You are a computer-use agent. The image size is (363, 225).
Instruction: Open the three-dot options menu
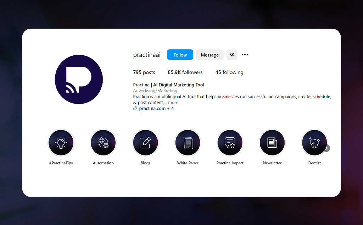(245, 55)
